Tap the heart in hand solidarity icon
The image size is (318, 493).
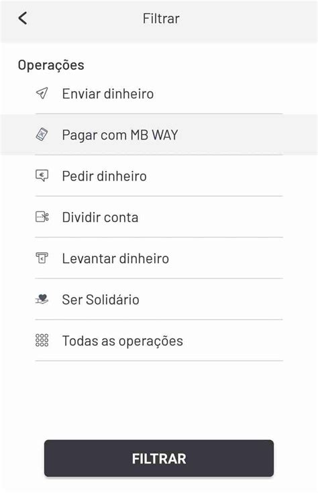(x=42, y=299)
